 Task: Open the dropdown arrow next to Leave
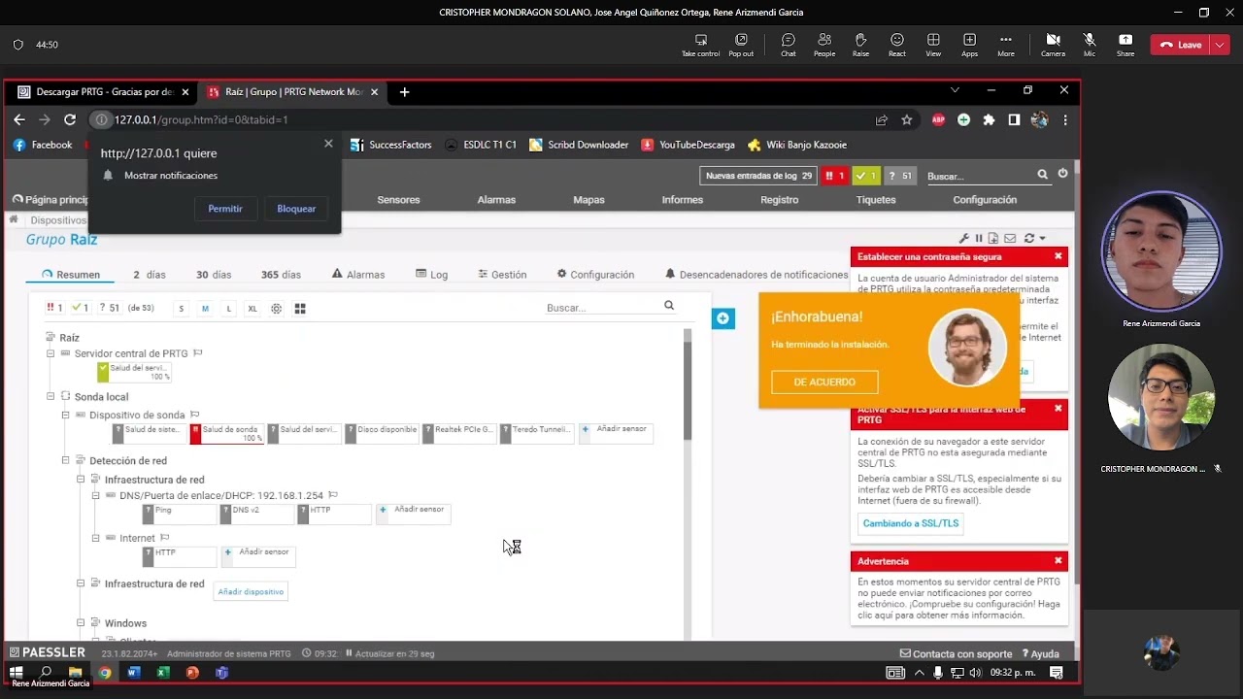pos(1219,45)
